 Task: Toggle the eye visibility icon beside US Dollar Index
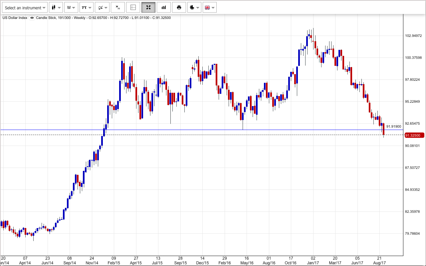(32, 18)
